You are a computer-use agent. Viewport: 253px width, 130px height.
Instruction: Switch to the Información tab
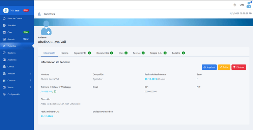click(49, 53)
